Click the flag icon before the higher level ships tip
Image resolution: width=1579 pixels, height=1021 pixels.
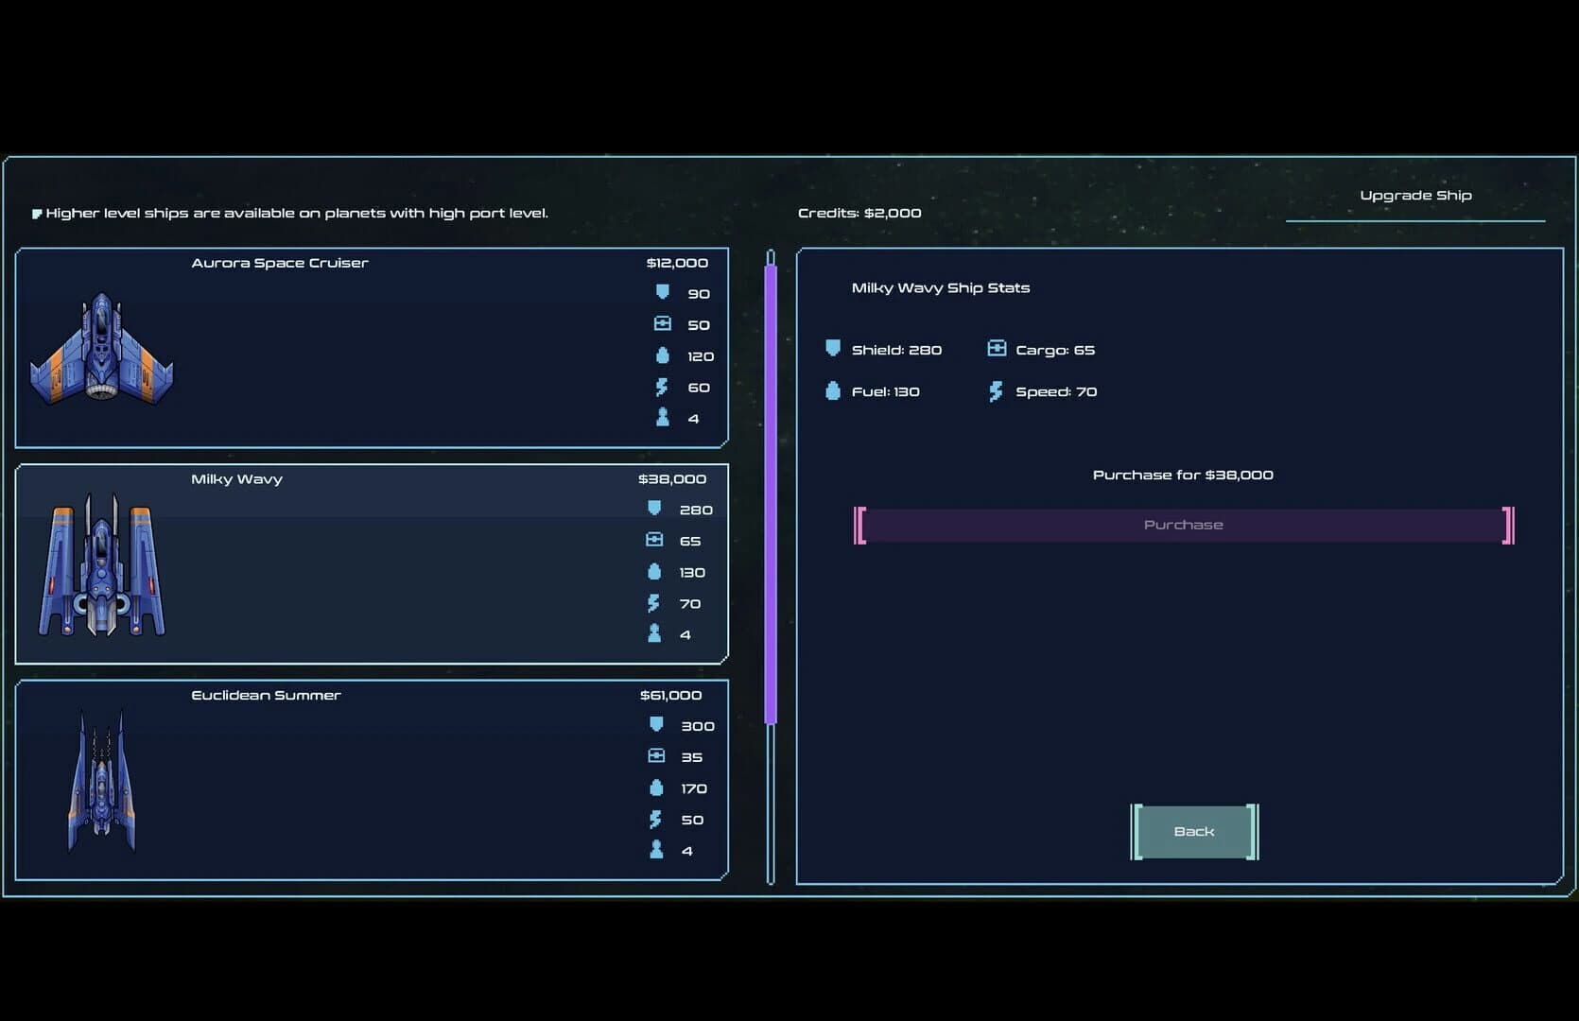click(x=36, y=213)
